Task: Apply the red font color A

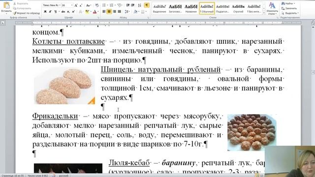Action: tap(95, 12)
